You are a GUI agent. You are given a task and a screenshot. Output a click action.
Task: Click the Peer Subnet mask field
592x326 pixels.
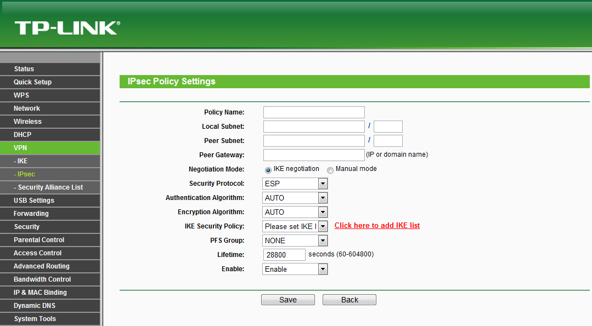[388, 141]
